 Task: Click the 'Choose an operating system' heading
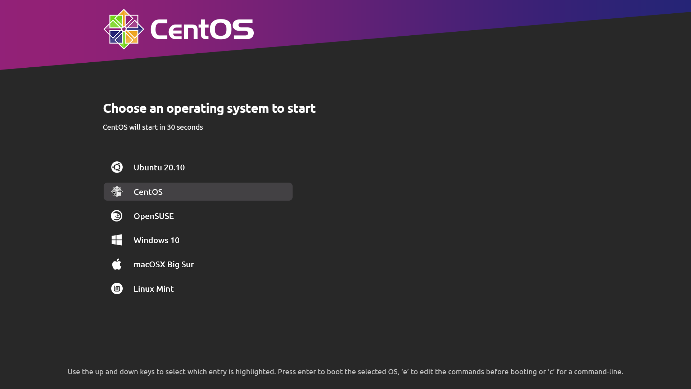209,108
